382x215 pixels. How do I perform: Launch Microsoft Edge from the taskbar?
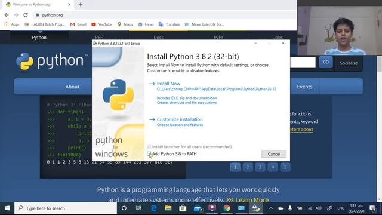153,208
